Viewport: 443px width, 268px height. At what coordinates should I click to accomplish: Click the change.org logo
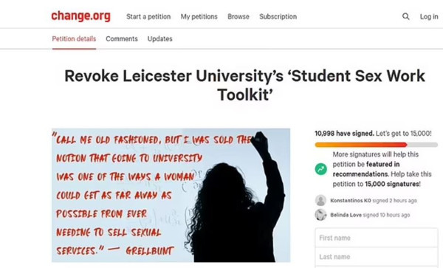80,16
